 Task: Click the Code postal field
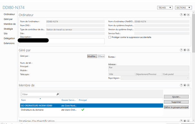point(176,74)
